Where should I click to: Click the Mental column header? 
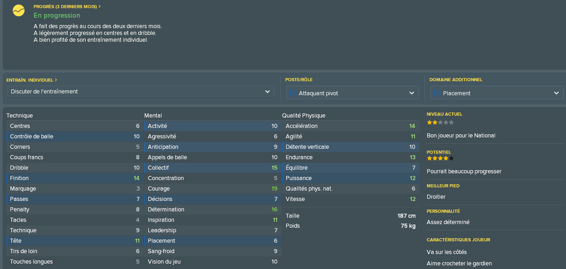pyautogui.click(x=153, y=116)
